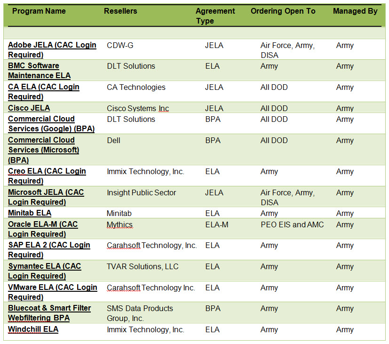
Task: Follow the SAP ELA 2 program link
Action: tap(49, 250)
